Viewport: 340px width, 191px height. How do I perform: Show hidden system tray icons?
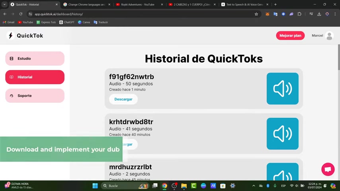(254, 186)
